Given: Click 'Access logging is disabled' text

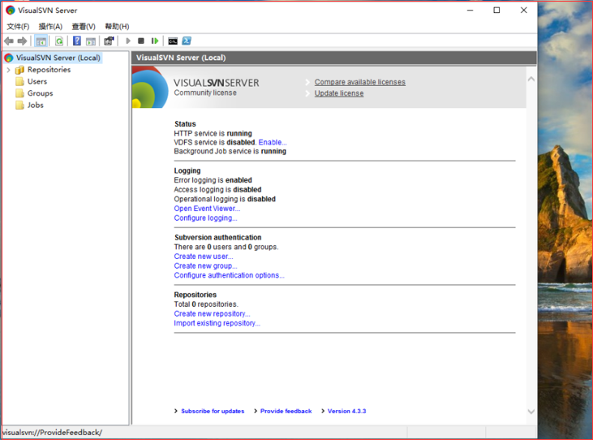Looking at the screenshot, I should (217, 189).
